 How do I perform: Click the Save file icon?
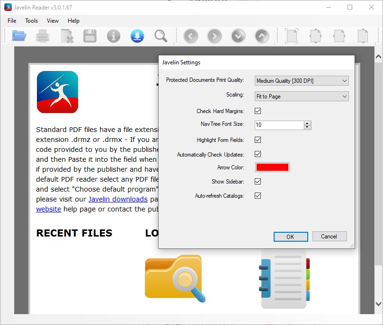click(x=90, y=35)
